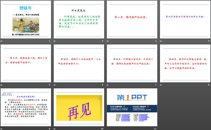Click the animation star icon under slide 2

click(x=55, y=41)
